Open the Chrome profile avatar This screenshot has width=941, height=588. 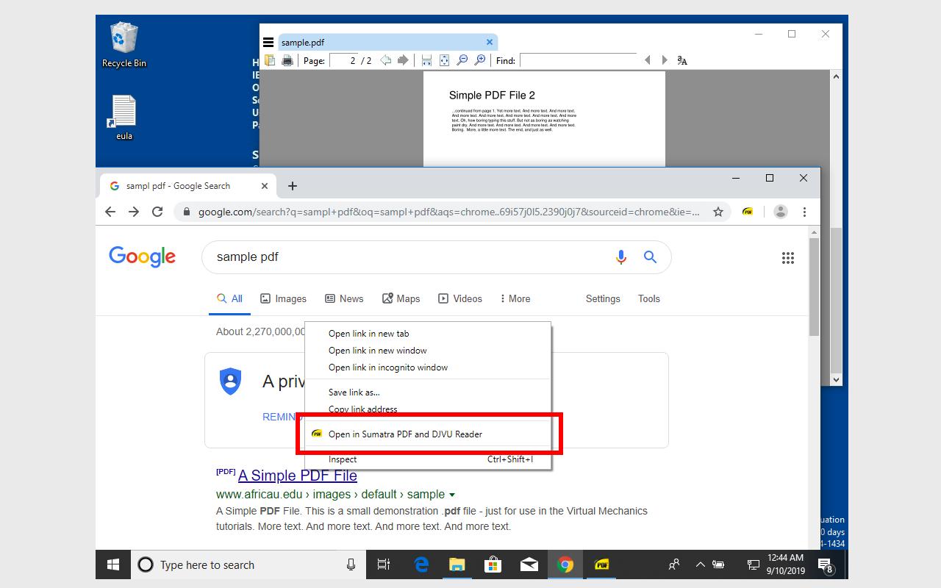(x=781, y=212)
